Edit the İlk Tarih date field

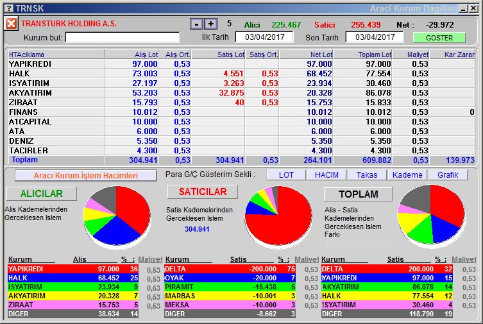pos(264,37)
